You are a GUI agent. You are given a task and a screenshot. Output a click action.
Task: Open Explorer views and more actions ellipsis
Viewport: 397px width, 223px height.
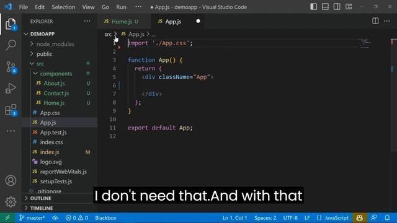pos(87,21)
